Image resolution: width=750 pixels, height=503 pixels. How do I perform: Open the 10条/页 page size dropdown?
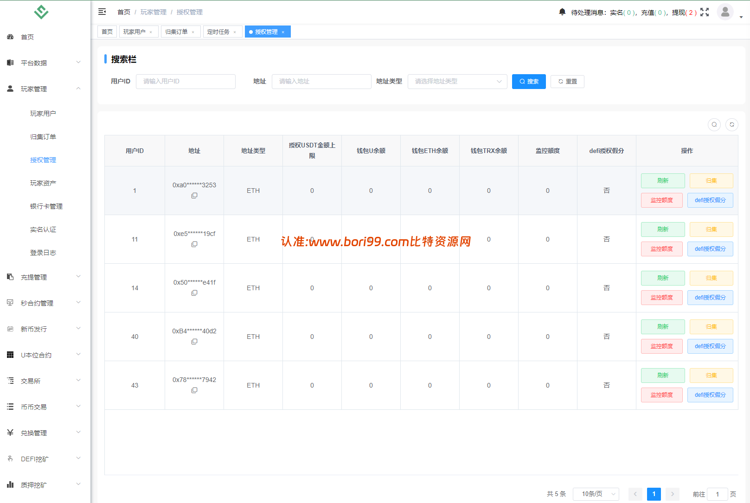tap(596, 494)
